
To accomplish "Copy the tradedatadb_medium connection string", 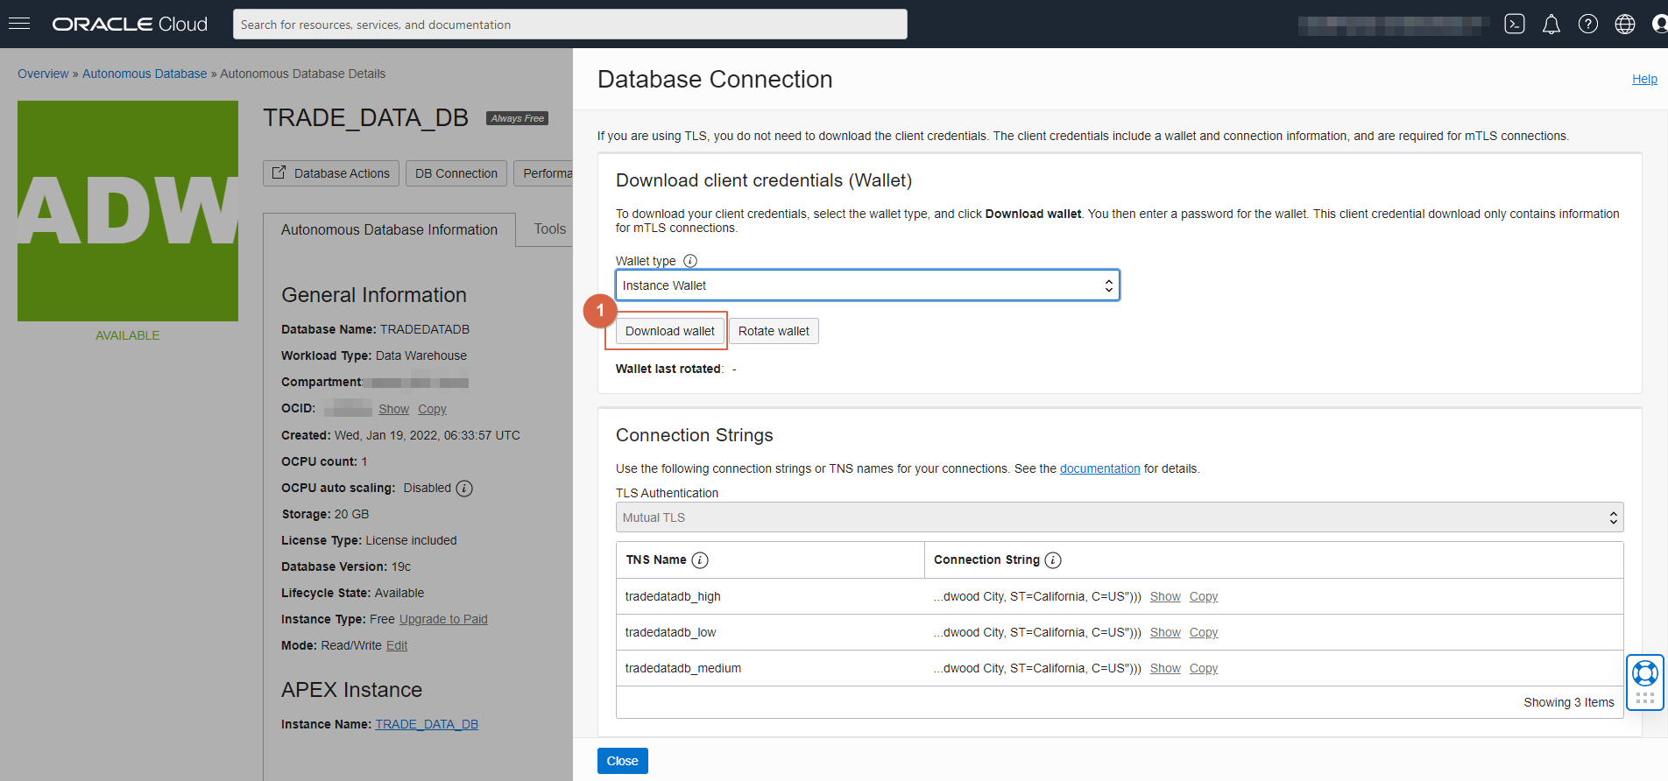I will [1204, 668].
